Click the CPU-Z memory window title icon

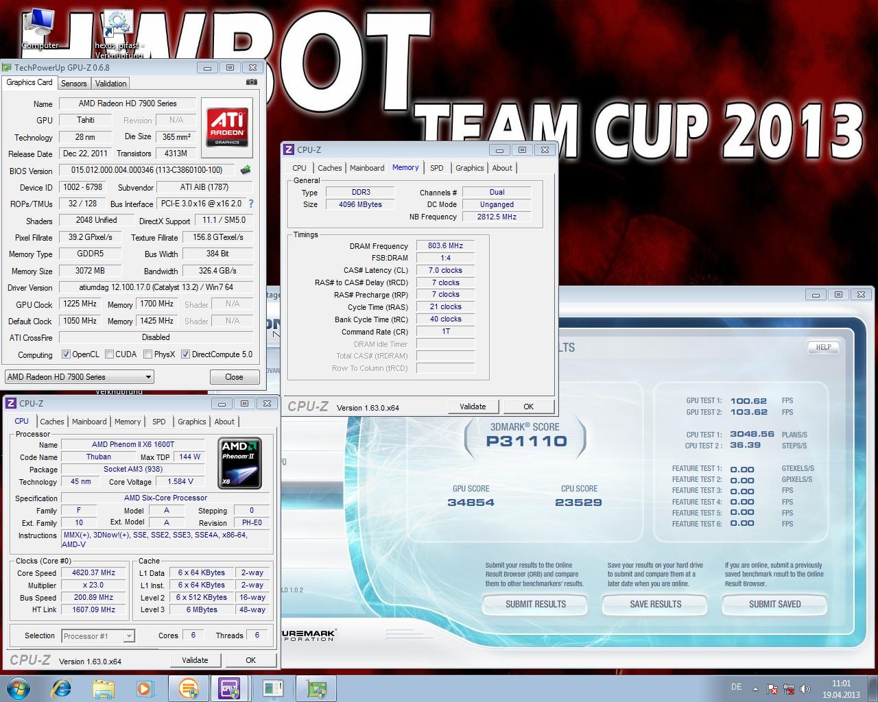coord(289,149)
